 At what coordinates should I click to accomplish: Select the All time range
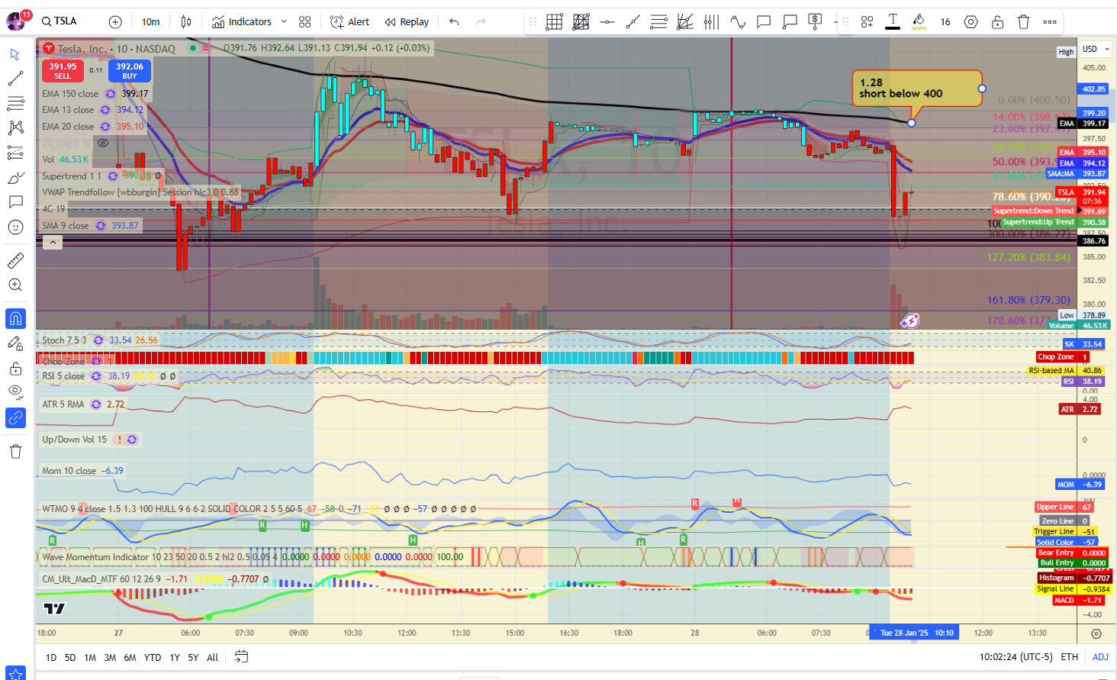(213, 657)
